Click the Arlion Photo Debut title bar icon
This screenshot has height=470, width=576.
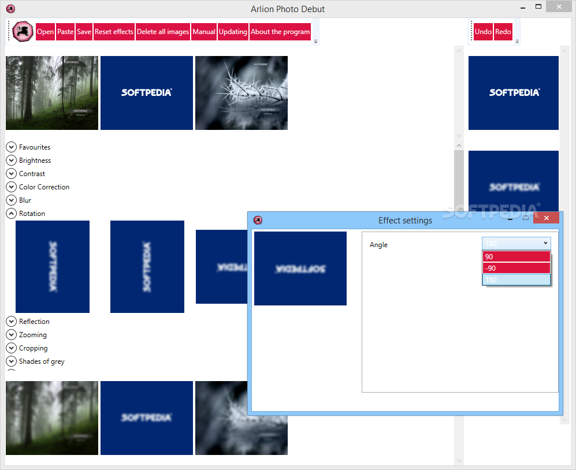pos(10,9)
